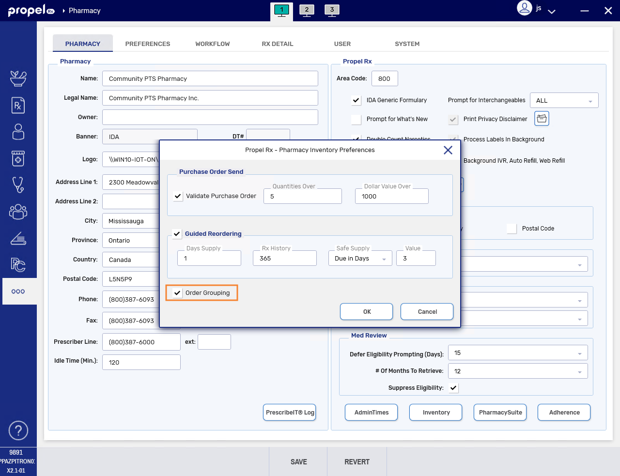Switch to workspace monitor 2
620x476 pixels.
click(307, 10)
